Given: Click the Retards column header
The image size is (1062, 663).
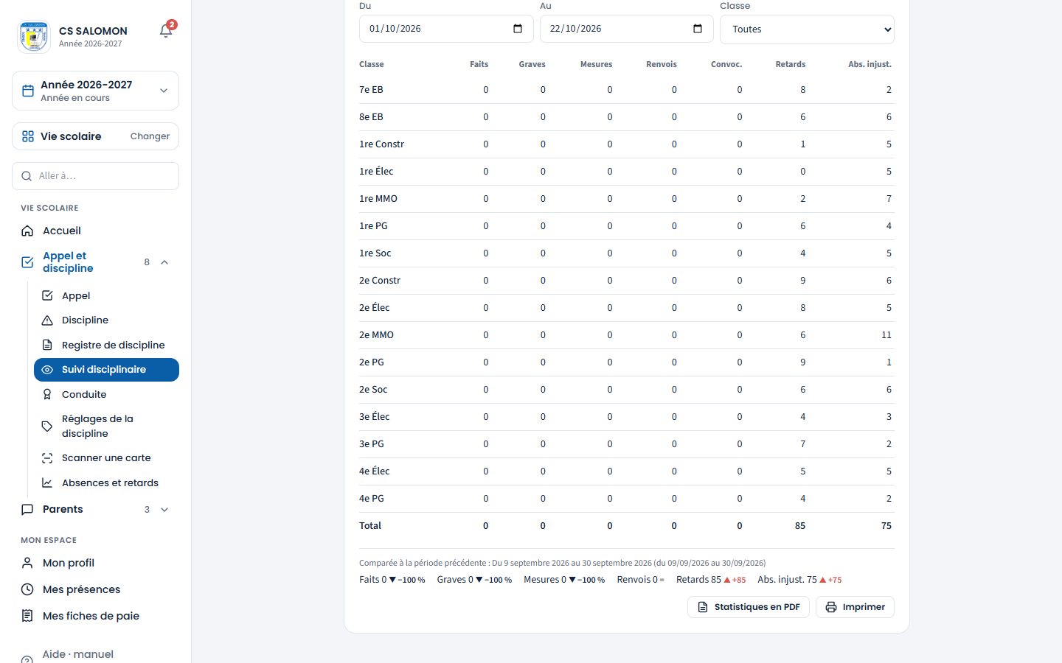Looking at the screenshot, I should [x=791, y=64].
